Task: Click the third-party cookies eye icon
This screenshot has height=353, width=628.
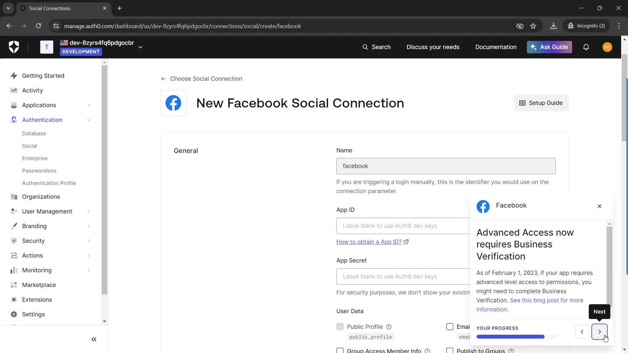Action: click(x=520, y=26)
